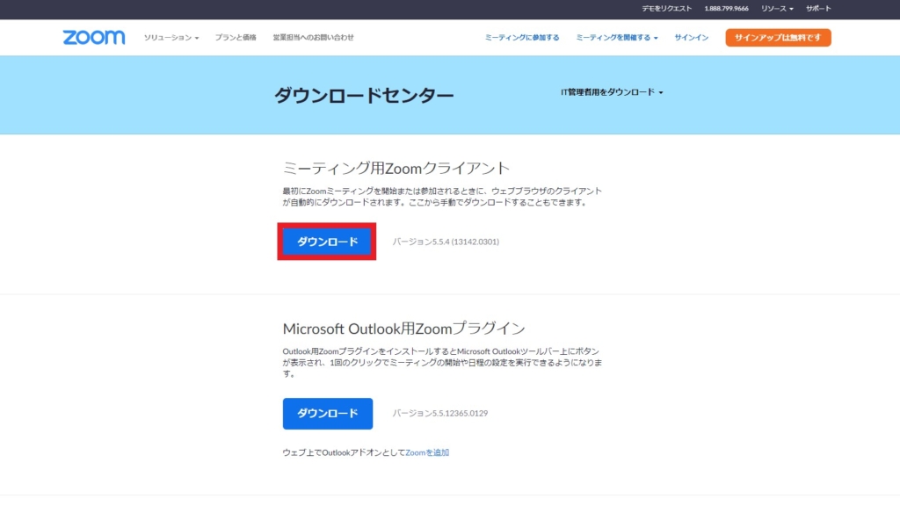Click phone number 1.888.799.9666

tap(726, 9)
